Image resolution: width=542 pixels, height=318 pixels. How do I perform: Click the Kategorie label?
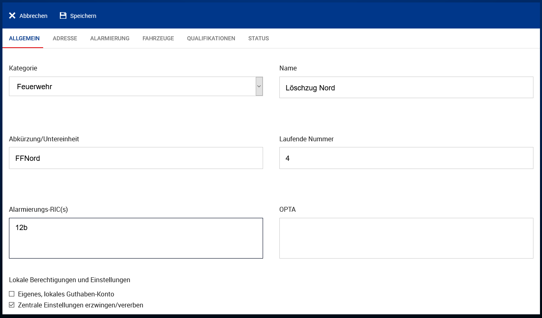point(23,68)
